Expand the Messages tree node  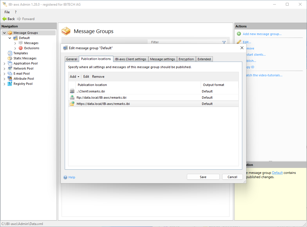click(15, 43)
